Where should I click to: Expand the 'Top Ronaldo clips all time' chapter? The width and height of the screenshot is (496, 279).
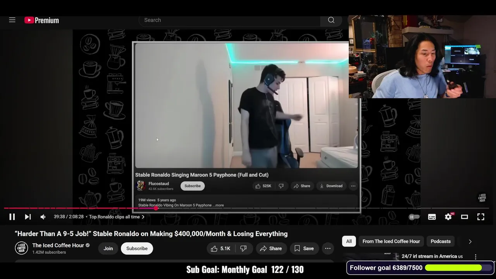117,217
